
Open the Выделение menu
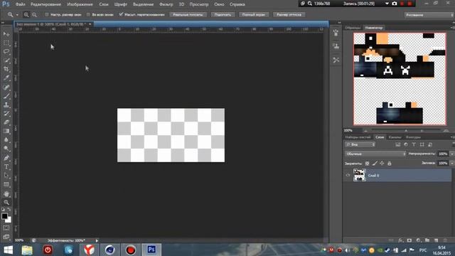tap(143, 4)
